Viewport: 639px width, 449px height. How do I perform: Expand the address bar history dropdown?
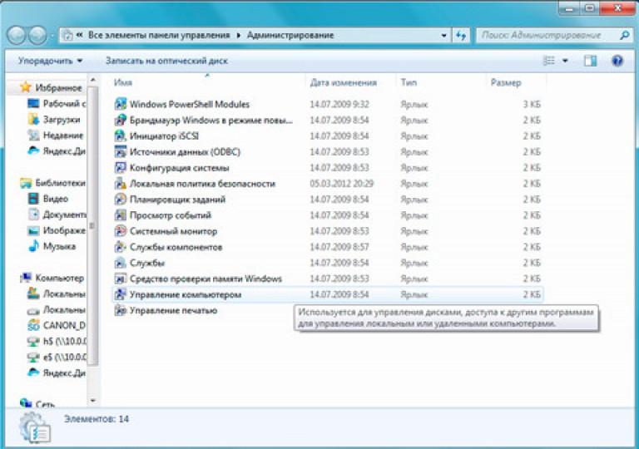[444, 36]
